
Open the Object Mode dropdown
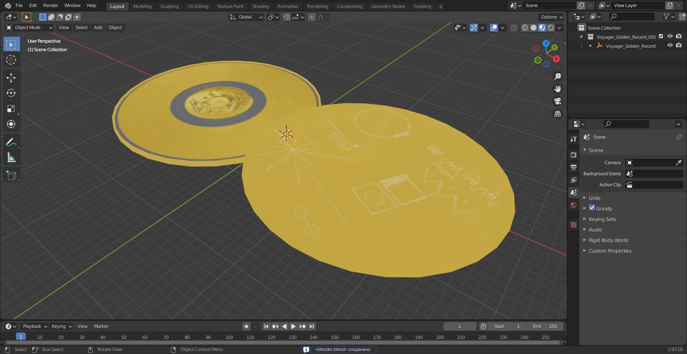pos(29,28)
